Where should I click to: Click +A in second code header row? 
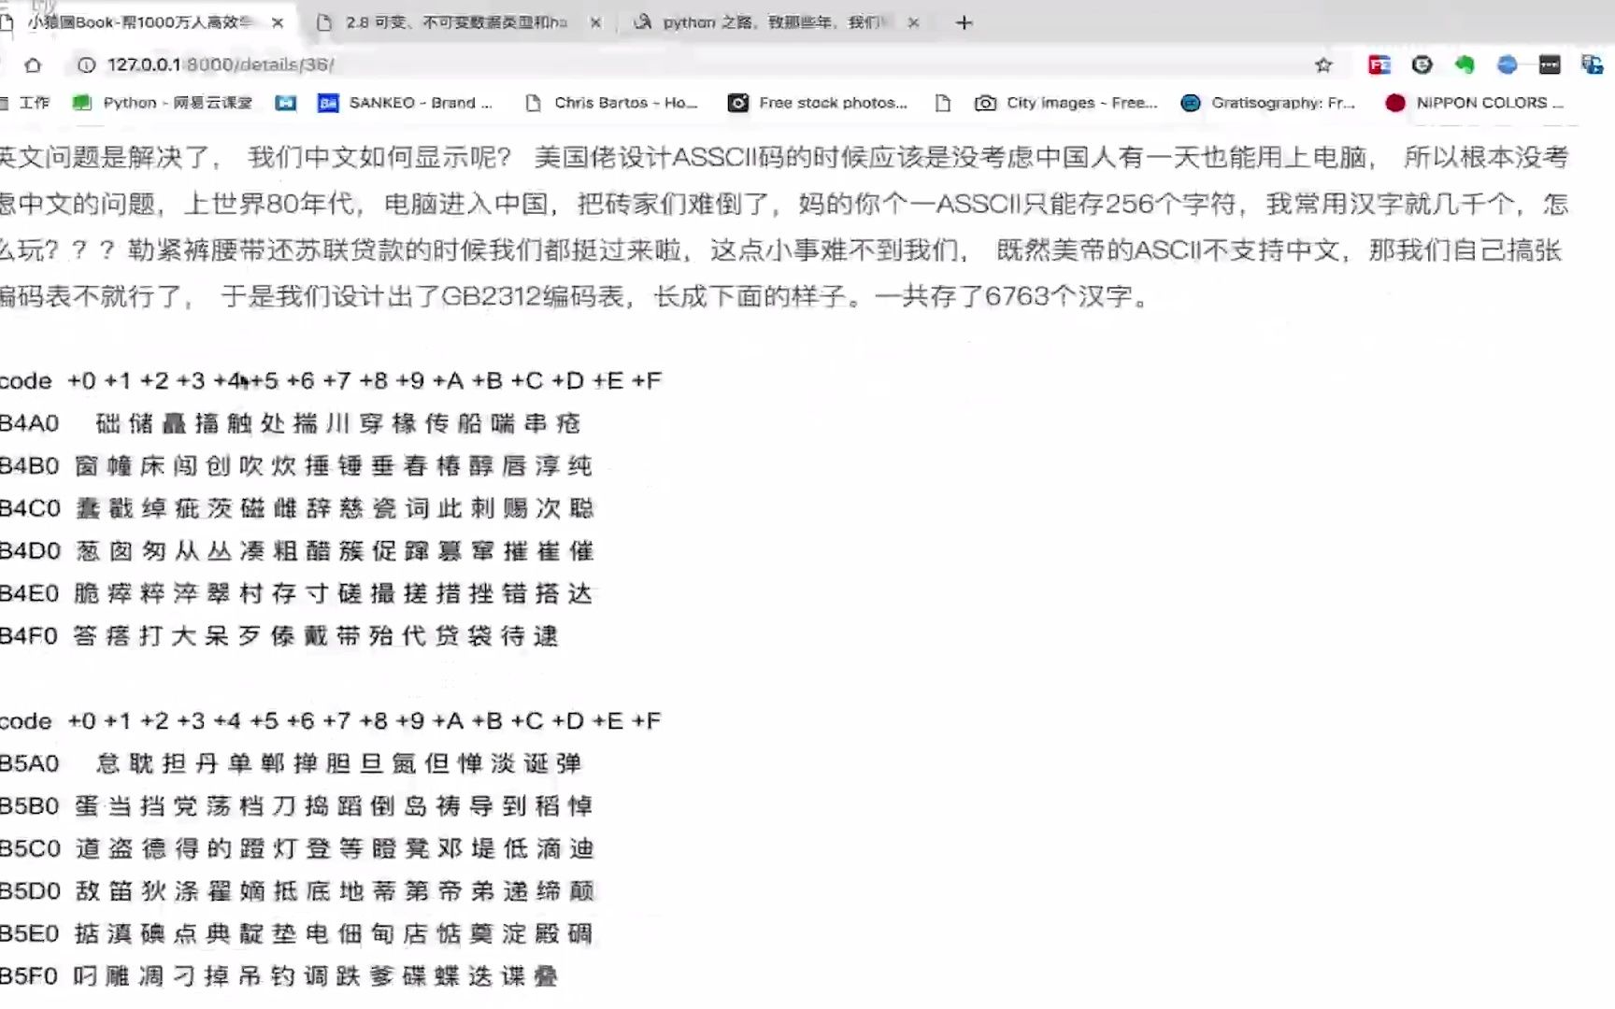[448, 721]
